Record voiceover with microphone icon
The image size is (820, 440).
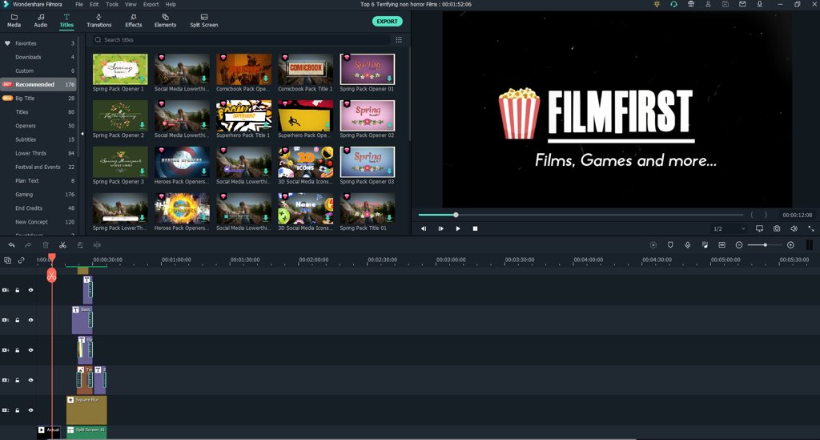point(688,245)
